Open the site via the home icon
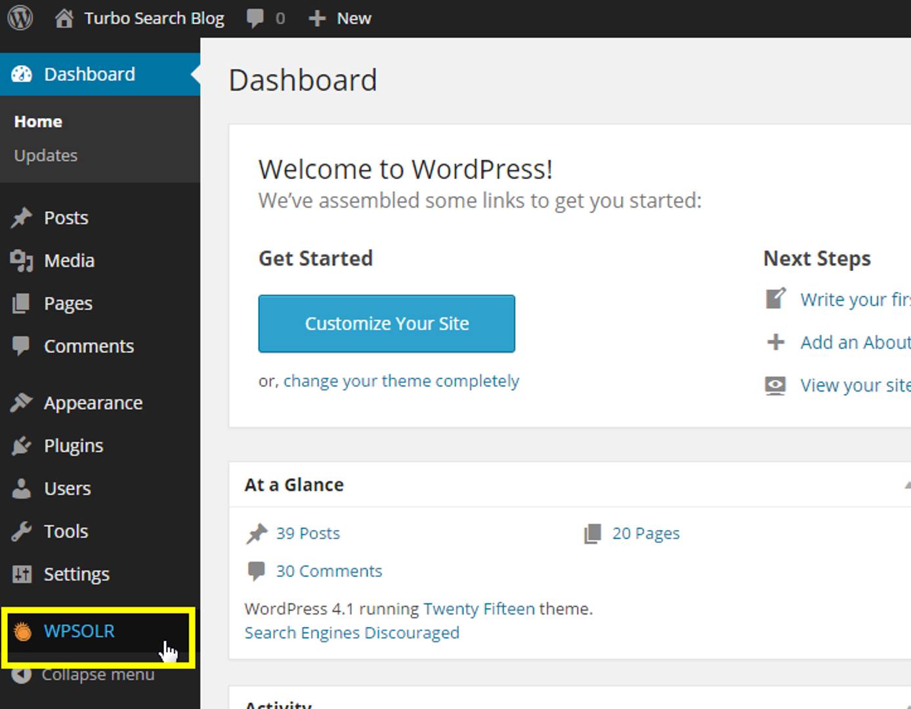The height and width of the screenshot is (709, 911). tap(64, 18)
